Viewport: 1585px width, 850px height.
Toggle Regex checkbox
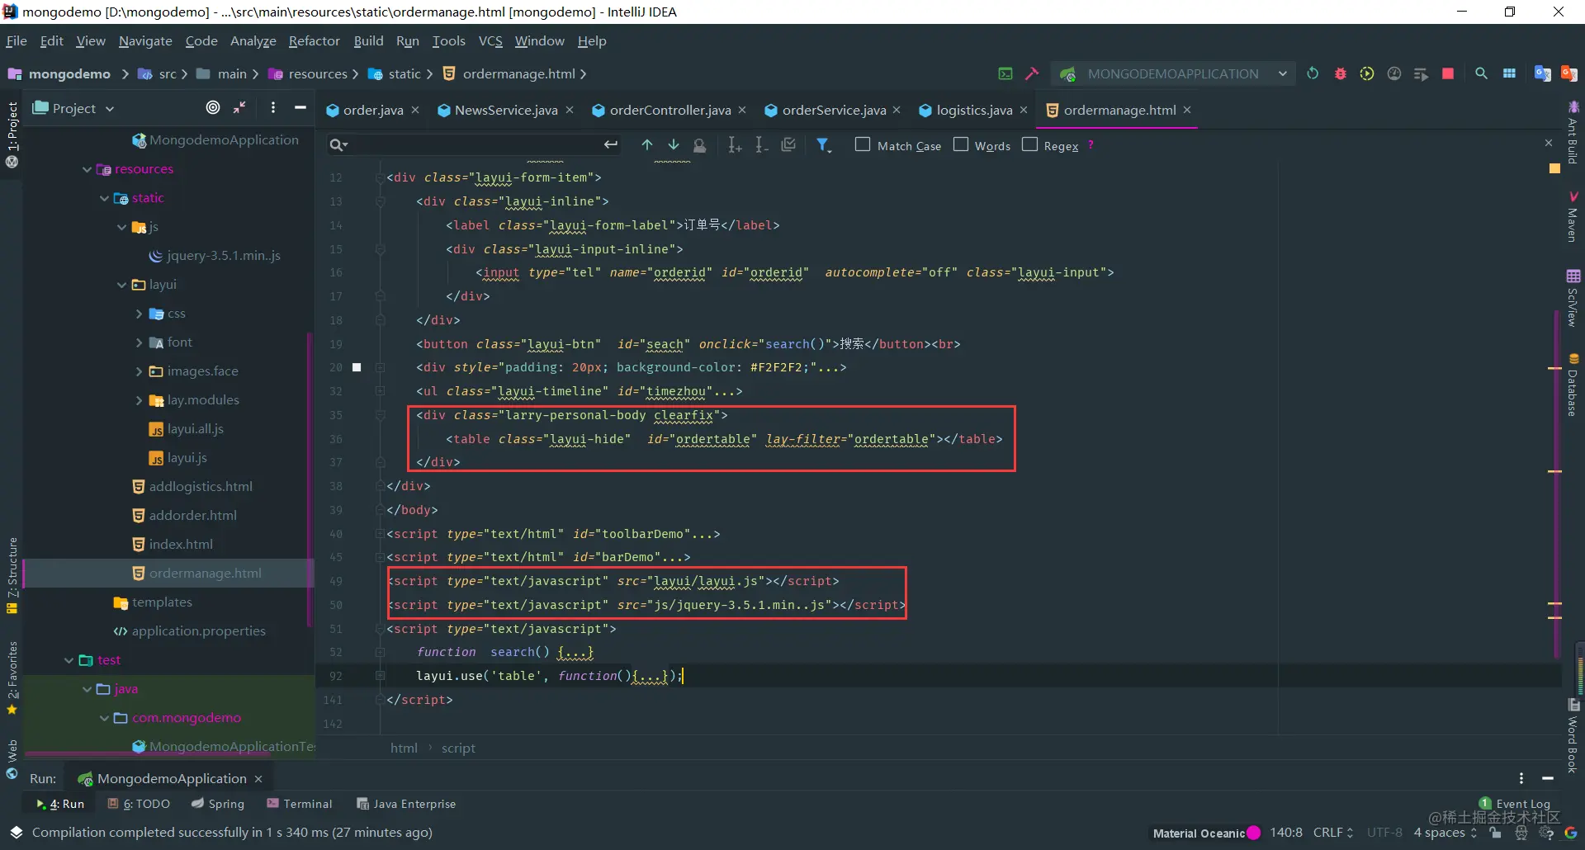pyautogui.click(x=1029, y=144)
